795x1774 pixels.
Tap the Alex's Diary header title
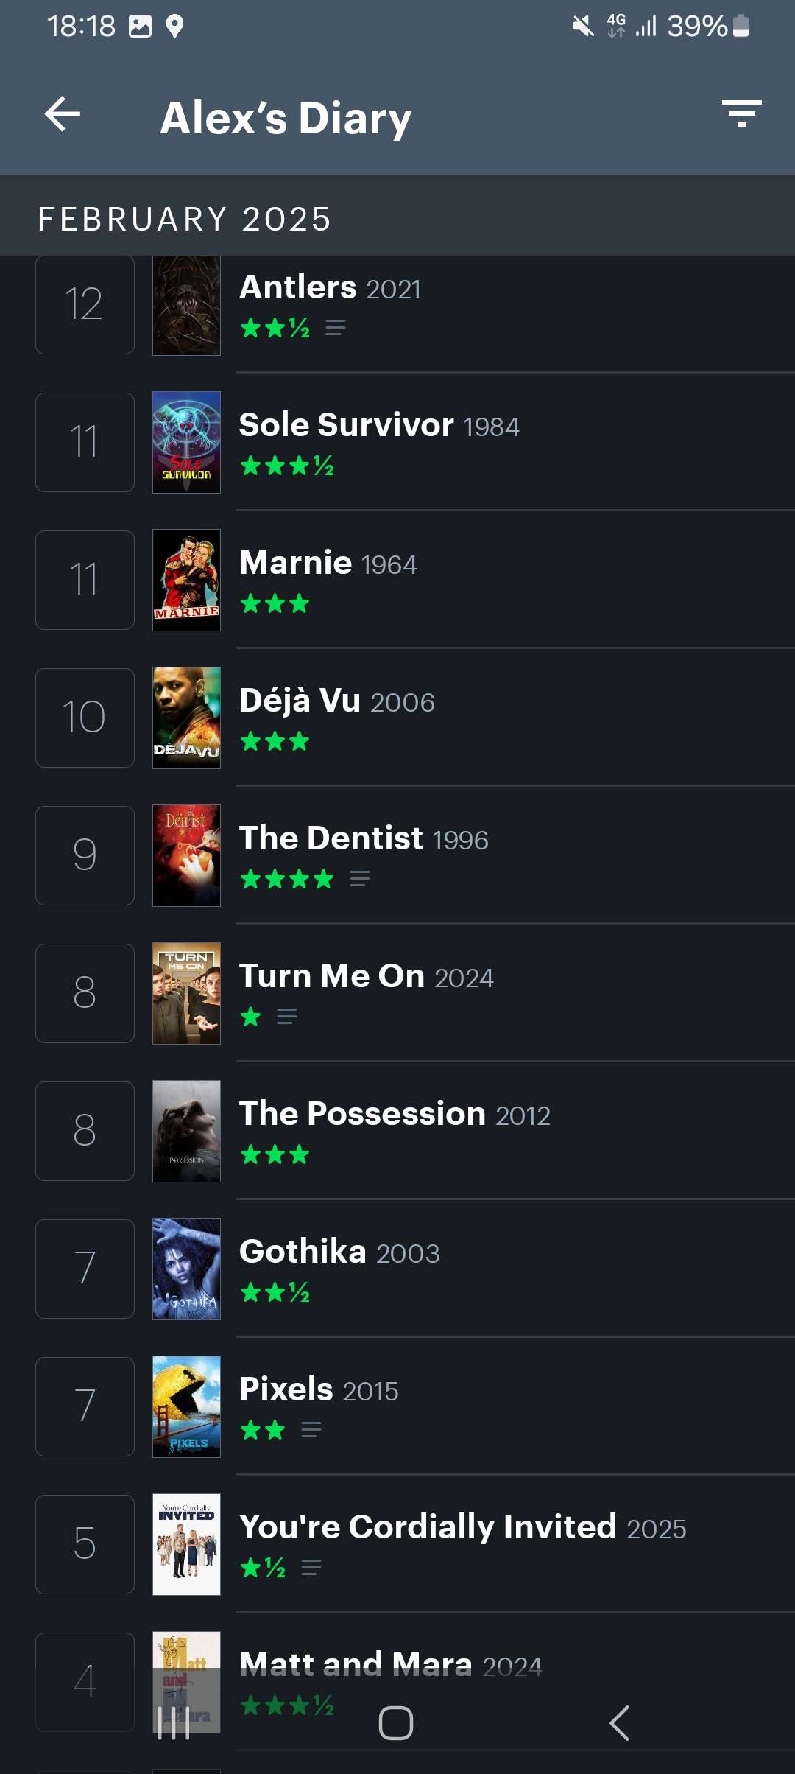pyautogui.click(x=286, y=118)
